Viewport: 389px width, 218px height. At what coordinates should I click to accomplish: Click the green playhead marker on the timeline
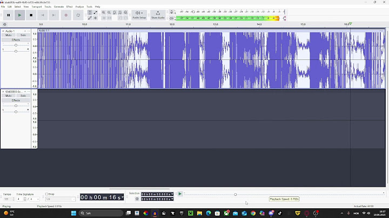[350, 24]
